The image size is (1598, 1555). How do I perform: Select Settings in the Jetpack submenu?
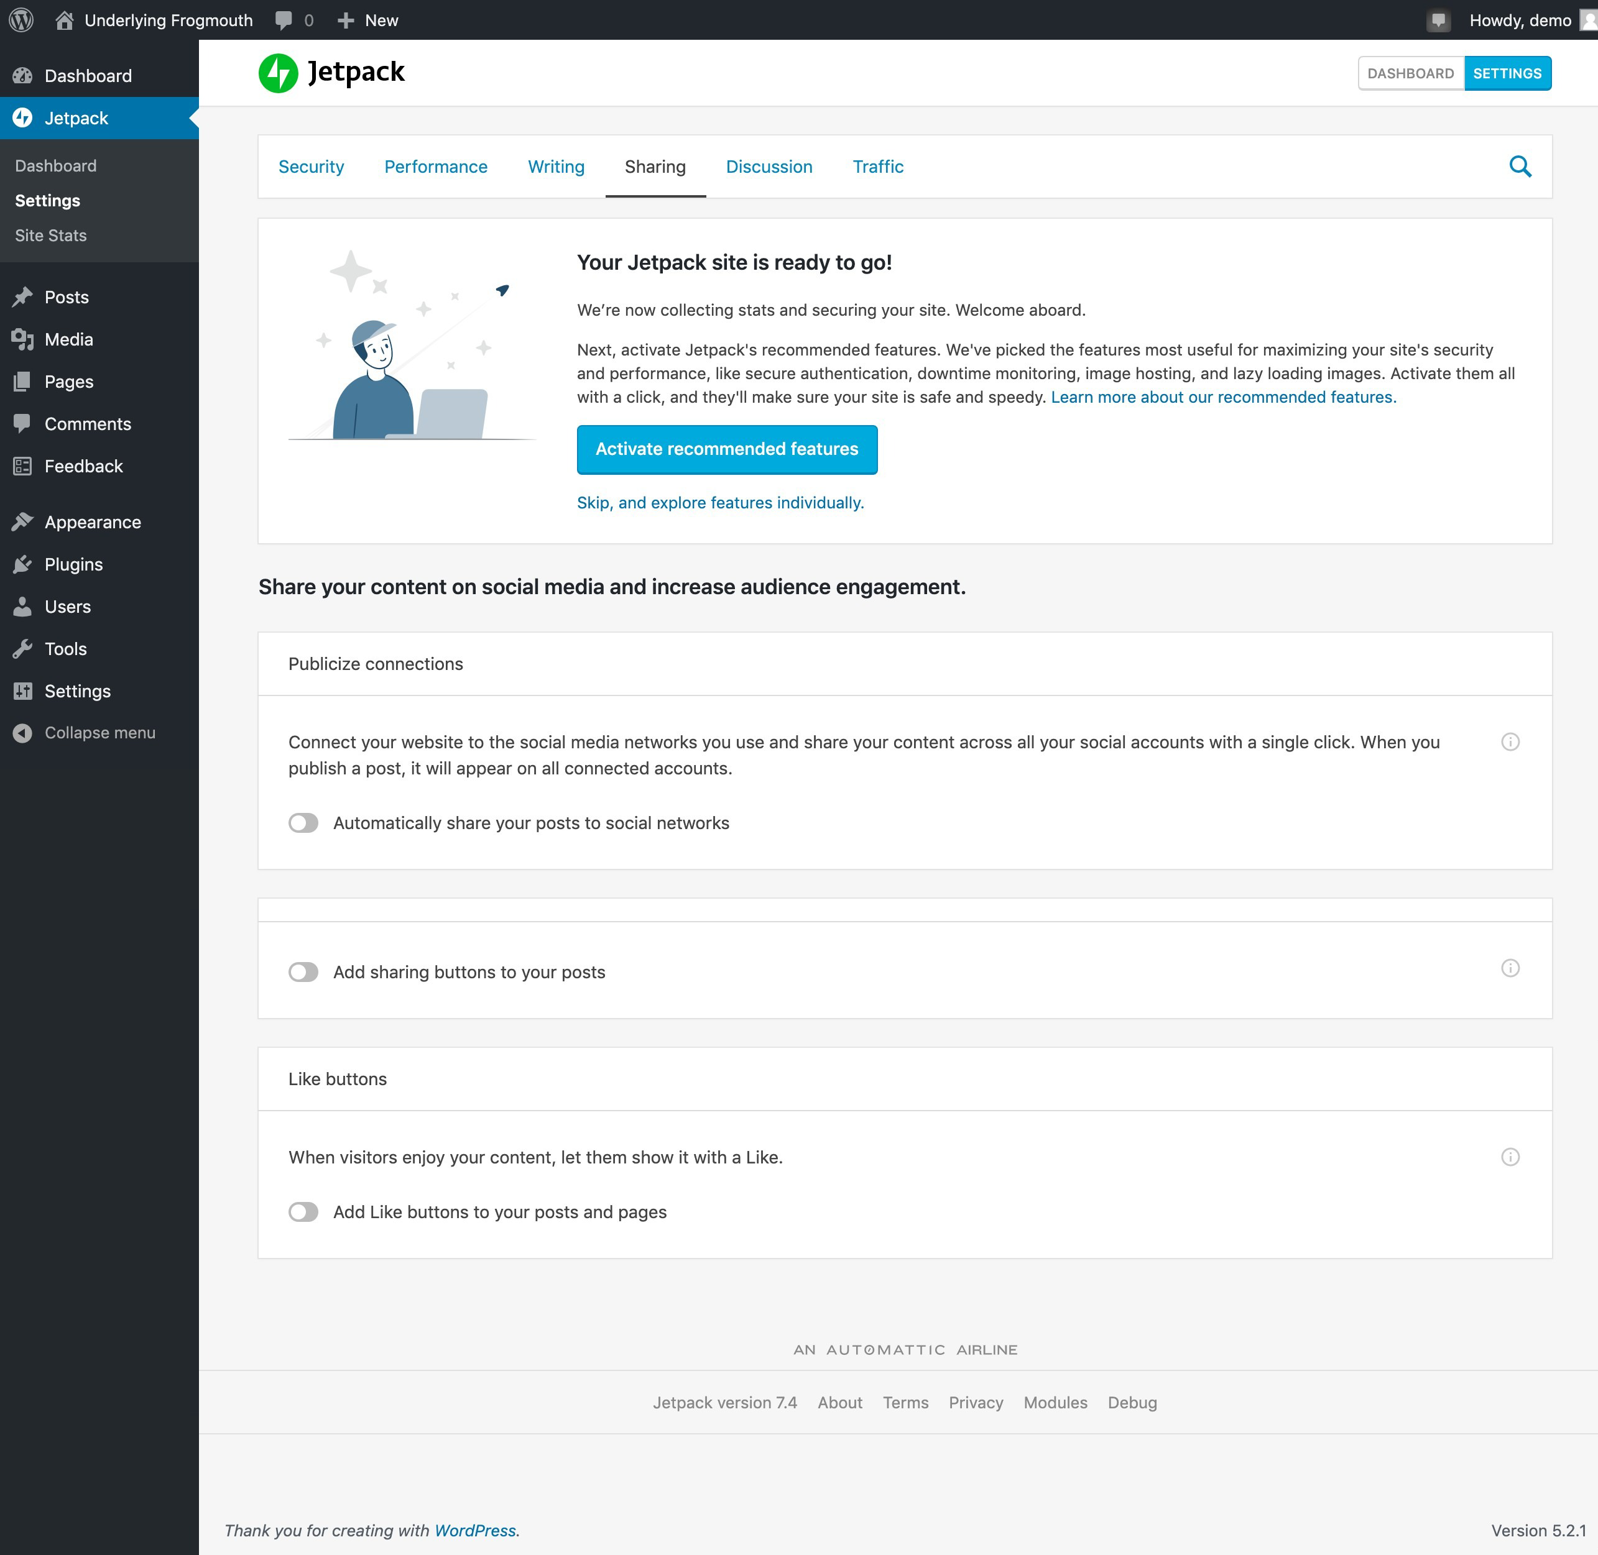coord(47,201)
